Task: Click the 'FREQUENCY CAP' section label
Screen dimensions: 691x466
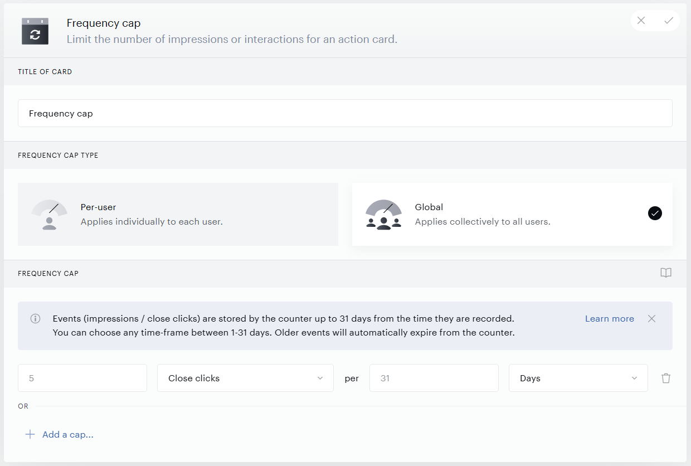Action: tap(48, 274)
